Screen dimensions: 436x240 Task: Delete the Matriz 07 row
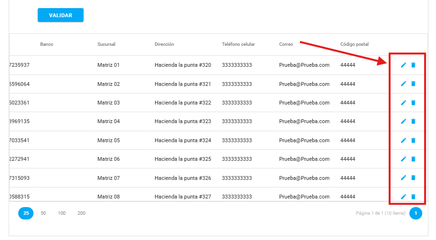pos(413,177)
